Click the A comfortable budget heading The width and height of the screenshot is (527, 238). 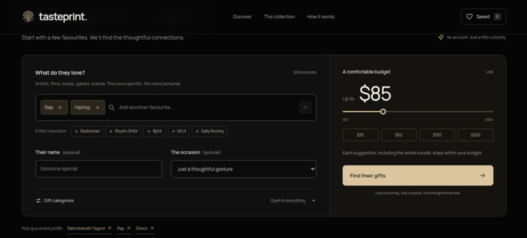coord(366,72)
